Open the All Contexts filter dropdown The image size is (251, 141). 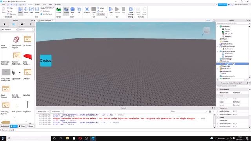[x=57, y=112]
